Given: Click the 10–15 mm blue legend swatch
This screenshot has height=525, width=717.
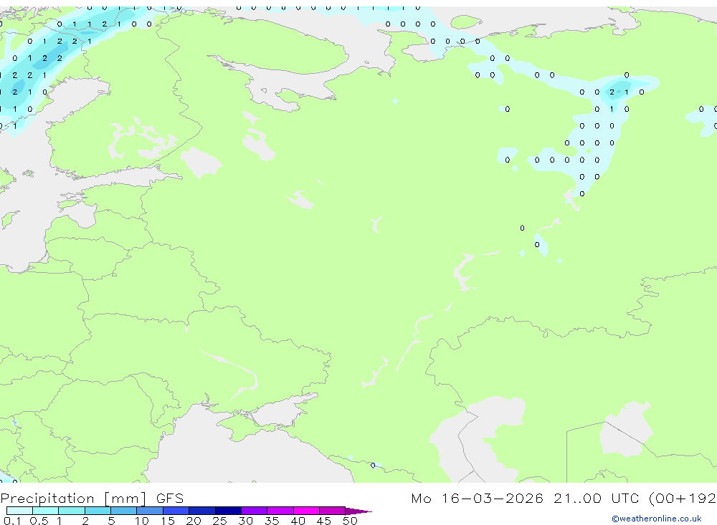Looking at the screenshot, I should pyautogui.click(x=150, y=511).
